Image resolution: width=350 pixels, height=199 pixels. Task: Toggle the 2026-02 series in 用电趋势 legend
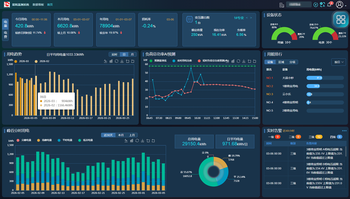point(42,61)
